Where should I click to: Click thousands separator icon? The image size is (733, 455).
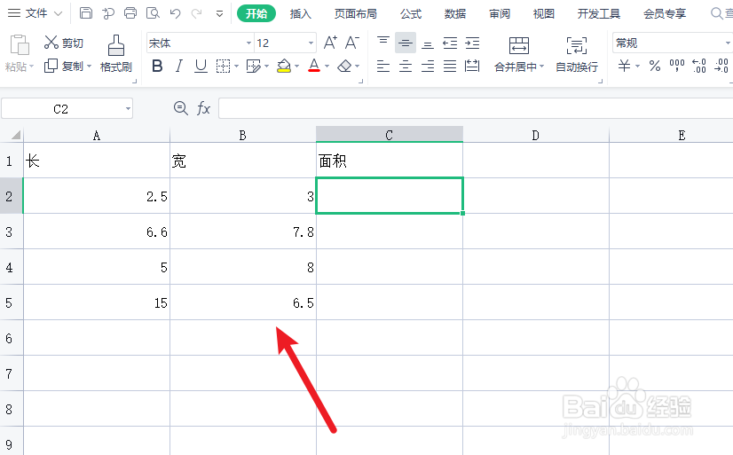click(677, 66)
